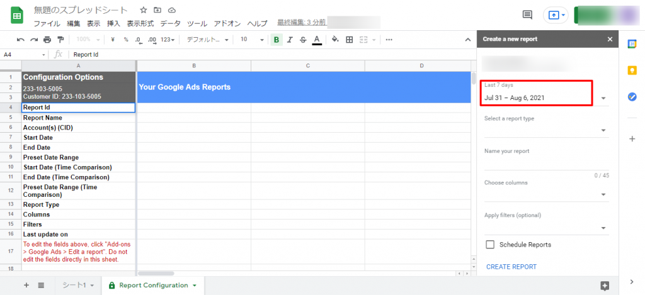Open 編集 menu
Viewport: 645px width, 295px height.
tap(74, 23)
